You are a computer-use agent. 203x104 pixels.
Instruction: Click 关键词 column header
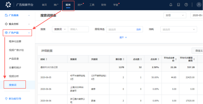pyautogui.click(x=94, y=59)
